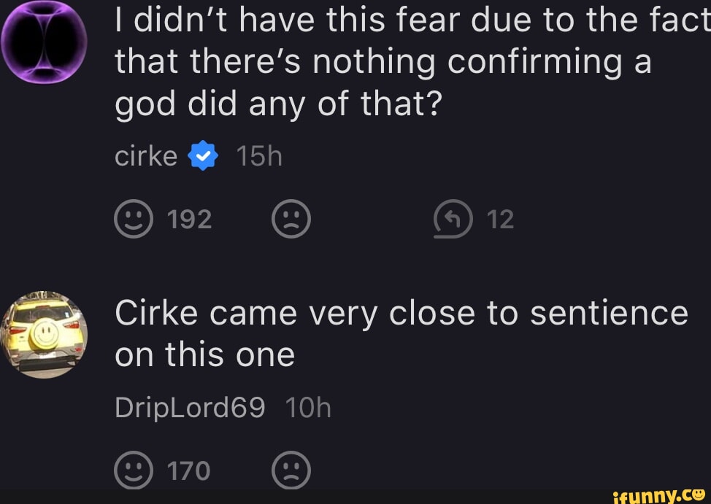Click the frowny-face downvote on DripLord69's comment
The image size is (711, 504).
291,470
